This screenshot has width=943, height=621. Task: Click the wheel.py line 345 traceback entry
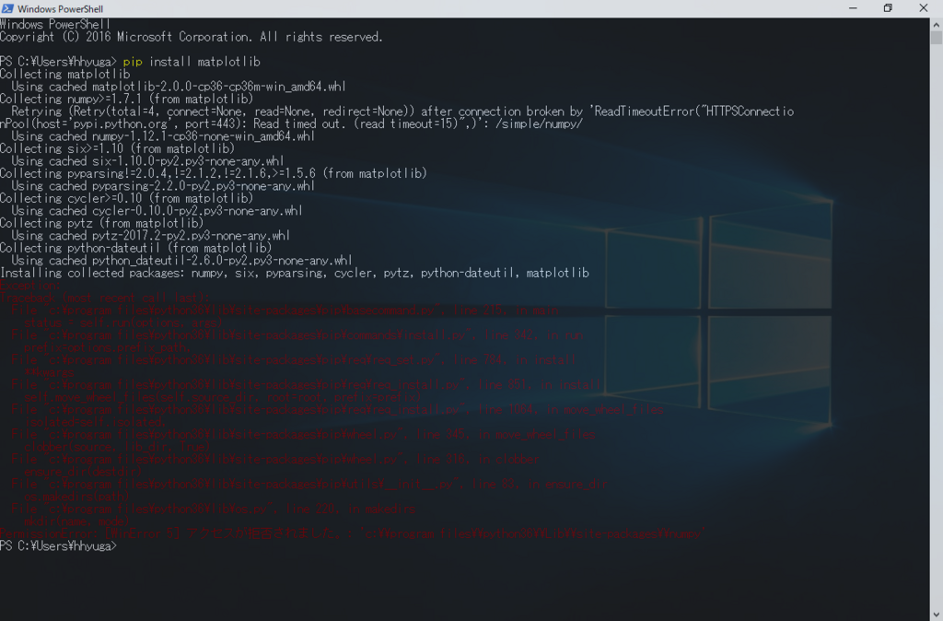pos(303,435)
